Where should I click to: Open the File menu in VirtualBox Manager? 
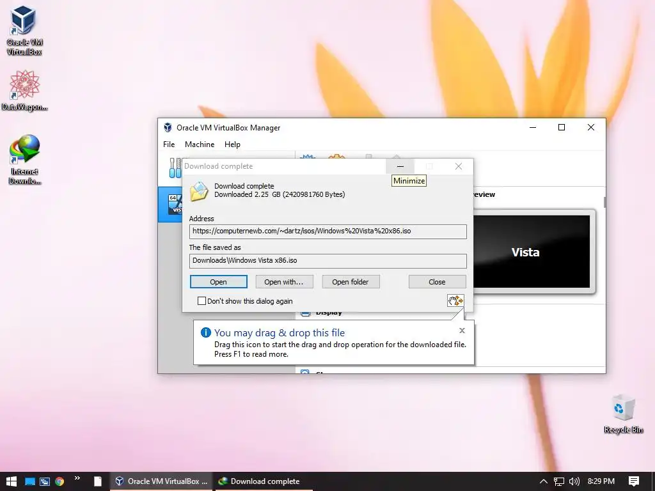(169, 144)
